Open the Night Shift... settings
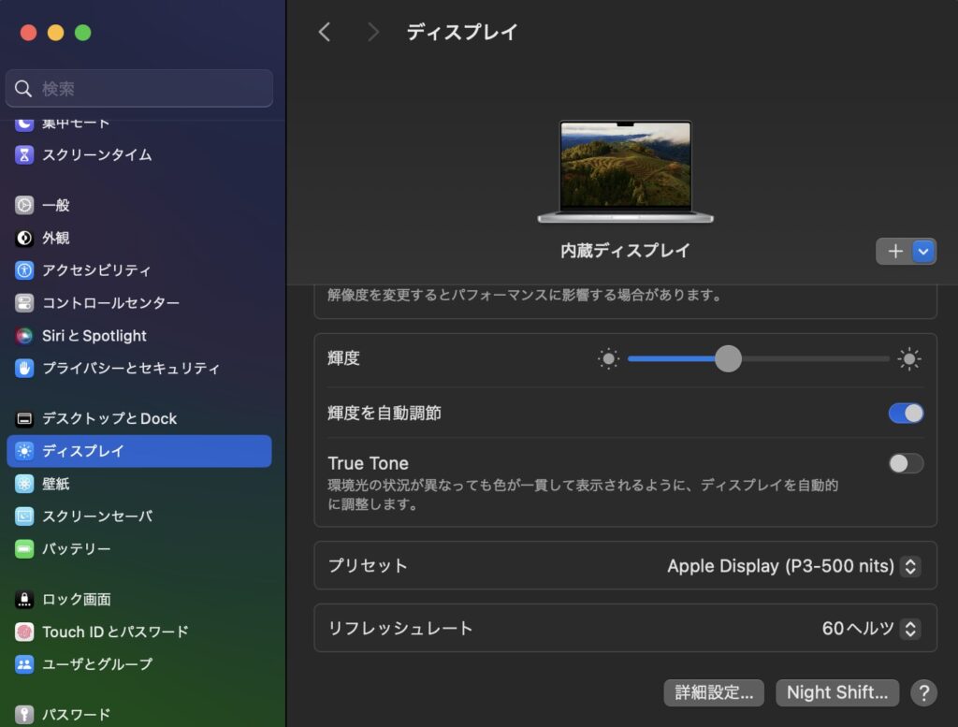Viewport: 958px width, 727px height. [836, 692]
